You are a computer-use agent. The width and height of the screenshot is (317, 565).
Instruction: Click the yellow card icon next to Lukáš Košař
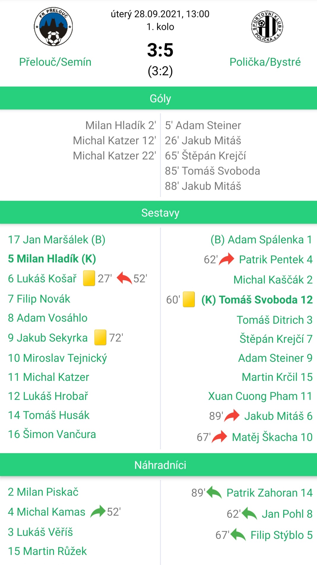tap(89, 278)
